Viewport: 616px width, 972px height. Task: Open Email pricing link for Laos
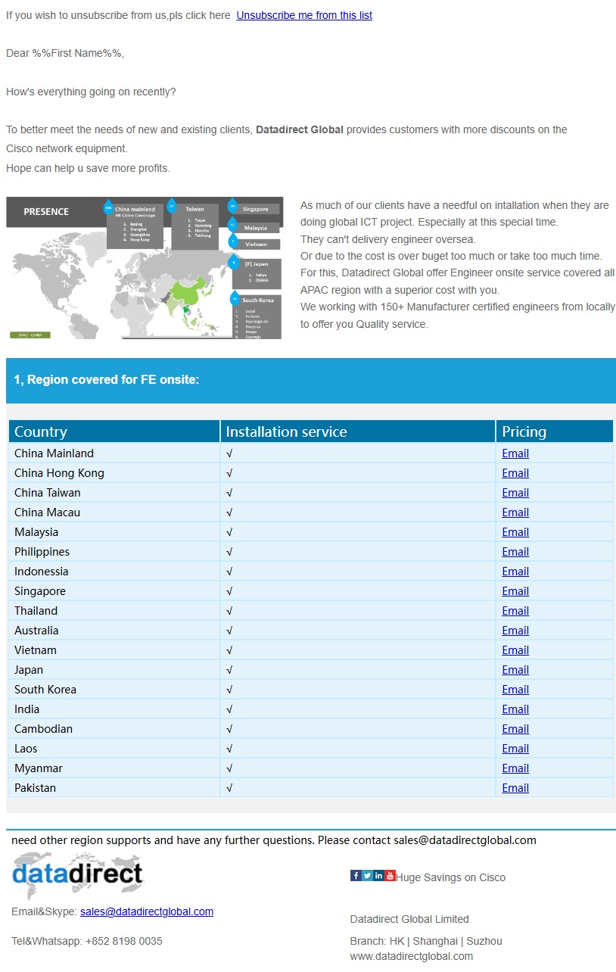(x=515, y=749)
